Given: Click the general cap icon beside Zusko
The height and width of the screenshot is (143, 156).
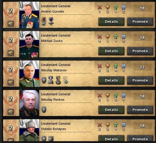Looking at the screenshot, I should click(x=11, y=53).
